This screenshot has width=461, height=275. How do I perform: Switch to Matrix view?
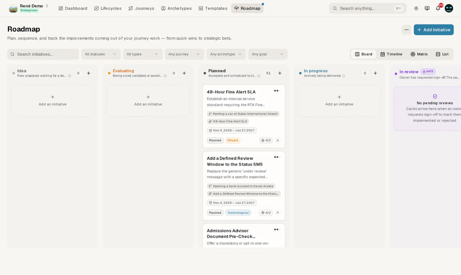(x=419, y=54)
